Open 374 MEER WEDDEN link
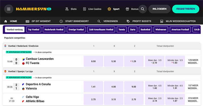Screen dimensions: 203x106 tap(193, 99)
